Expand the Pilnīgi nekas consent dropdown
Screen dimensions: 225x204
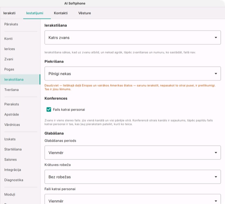(x=133, y=73)
